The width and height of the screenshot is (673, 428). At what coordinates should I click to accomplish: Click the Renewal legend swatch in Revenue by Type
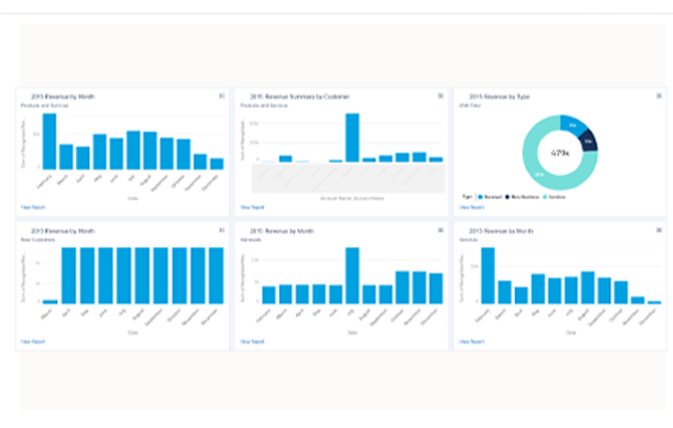coord(480,197)
